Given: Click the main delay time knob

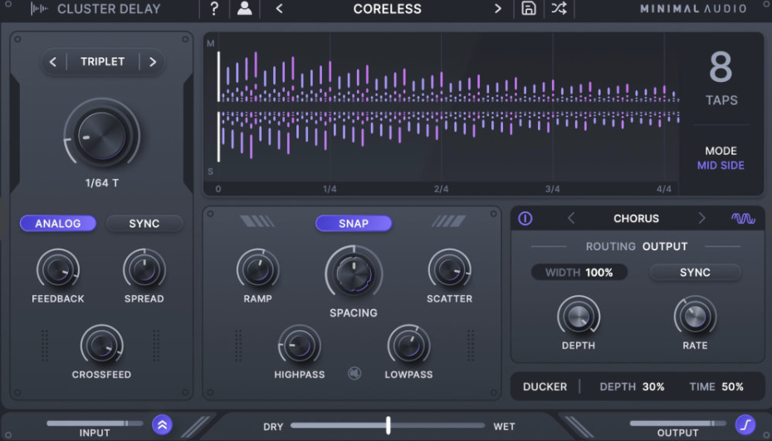Looking at the screenshot, I should tap(102, 136).
